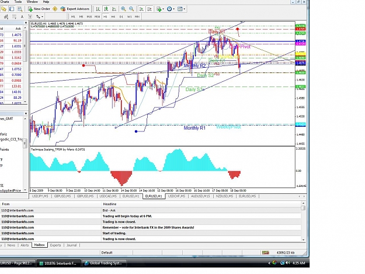
Task: Switch chart timeframe to MN
Action: 137,16
